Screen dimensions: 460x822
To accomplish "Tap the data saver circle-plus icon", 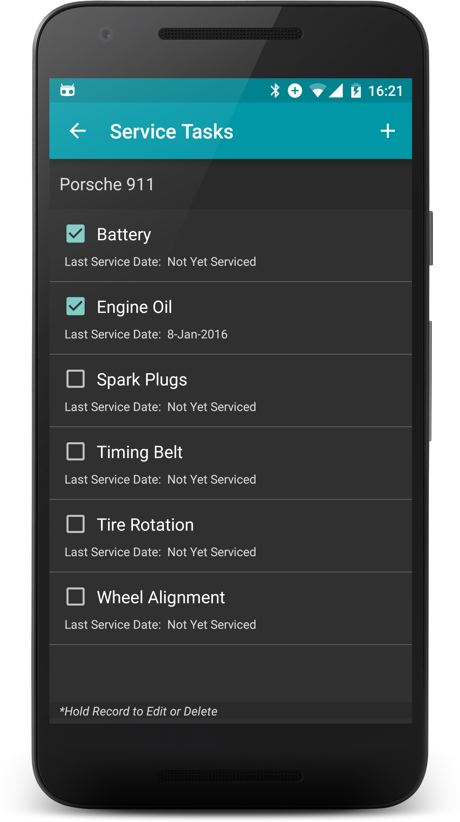I will pyautogui.click(x=295, y=91).
